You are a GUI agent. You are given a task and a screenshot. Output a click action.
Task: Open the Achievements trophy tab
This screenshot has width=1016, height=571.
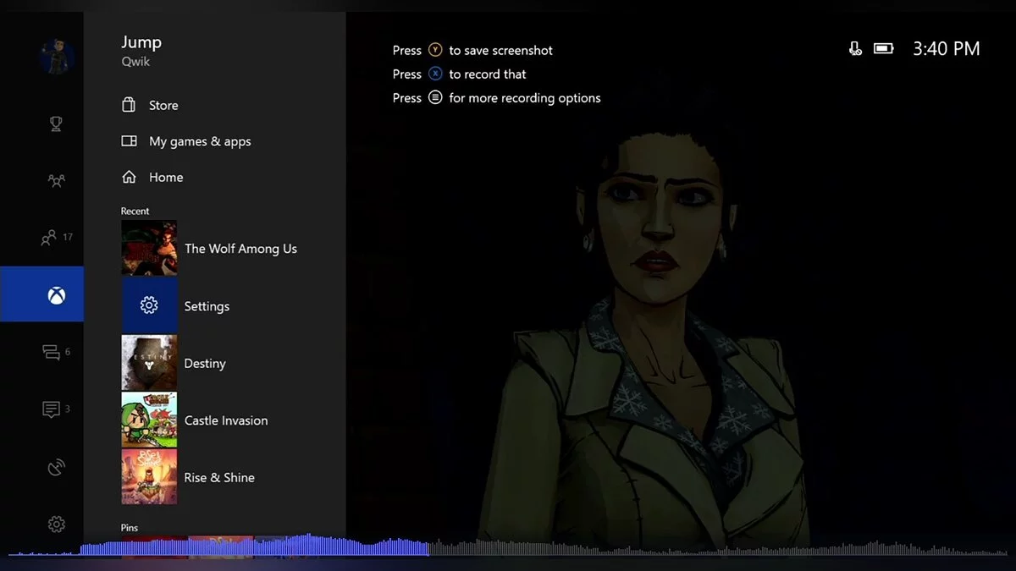click(x=56, y=124)
